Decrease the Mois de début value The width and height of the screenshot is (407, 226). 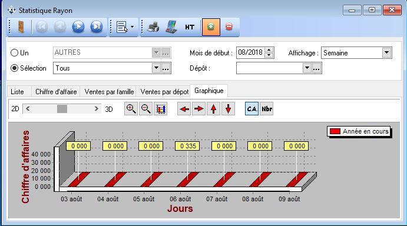click(x=269, y=55)
